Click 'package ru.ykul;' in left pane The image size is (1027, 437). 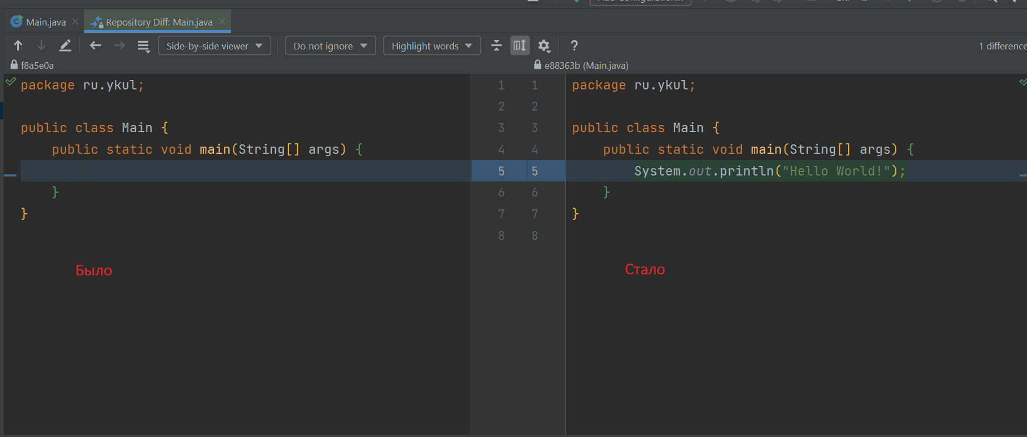tap(82, 85)
